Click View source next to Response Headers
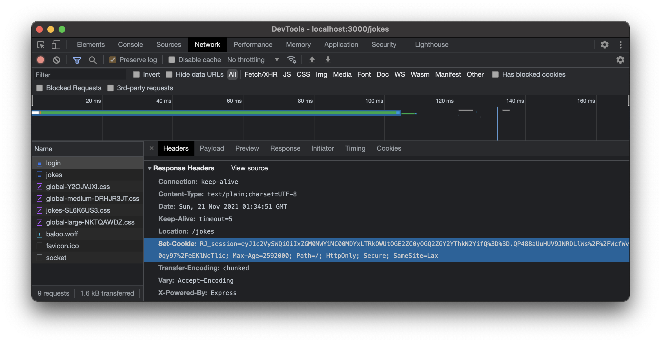The height and width of the screenshot is (343, 661). point(249,168)
